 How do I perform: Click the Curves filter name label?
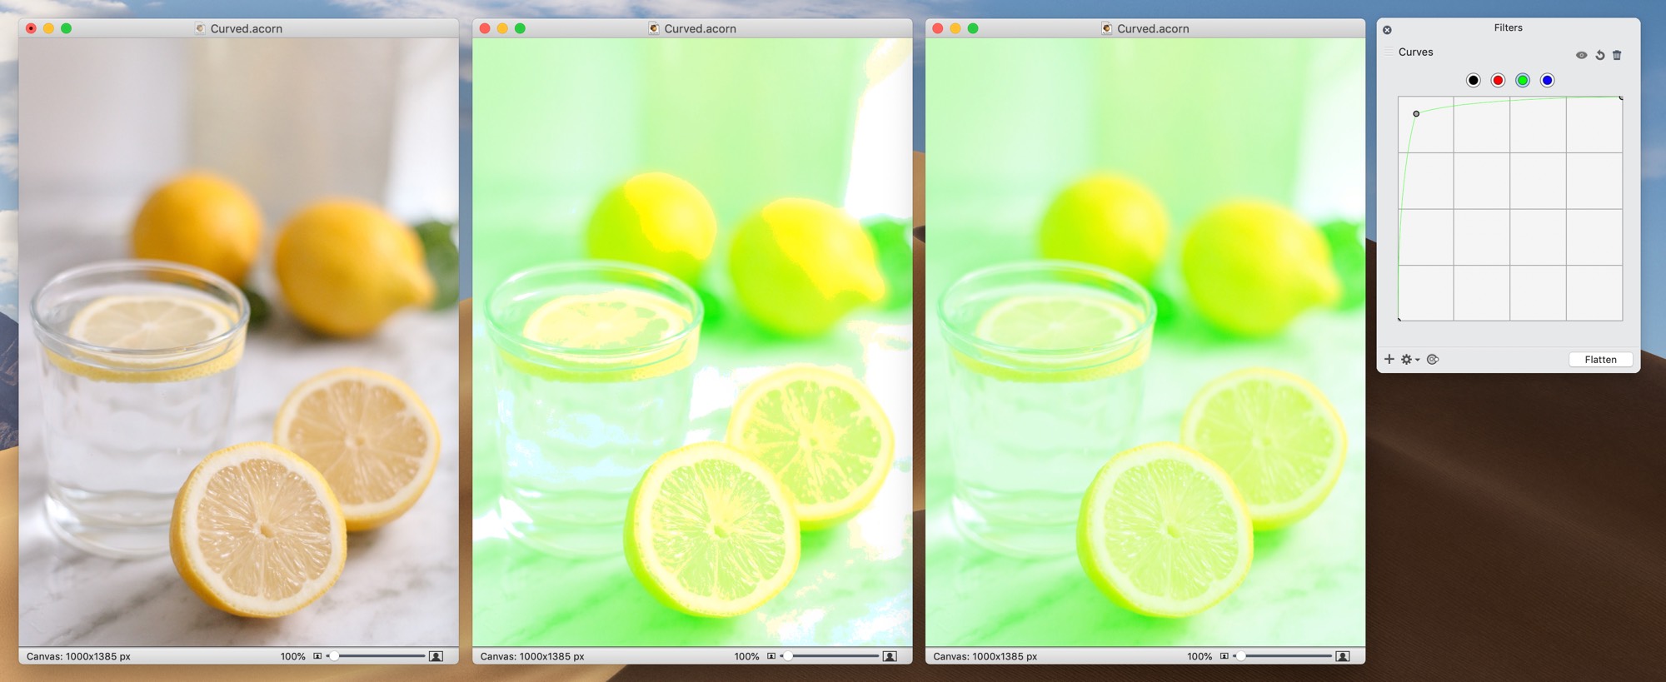coord(1415,52)
